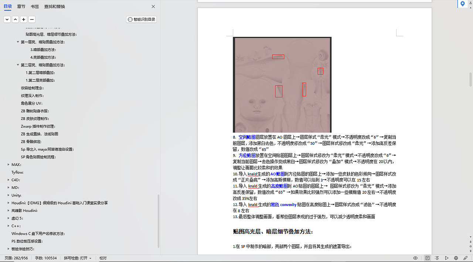Expand the 板绘涂绘技巧: outline node
473x262 pixels.
8,249
